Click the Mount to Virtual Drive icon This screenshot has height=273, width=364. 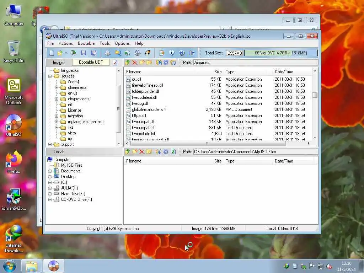(x=138, y=53)
